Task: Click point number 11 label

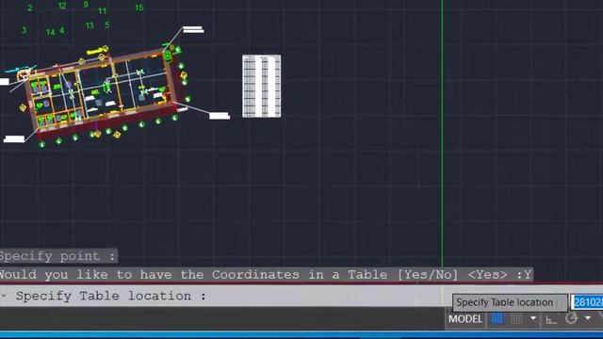Action: pos(103,11)
